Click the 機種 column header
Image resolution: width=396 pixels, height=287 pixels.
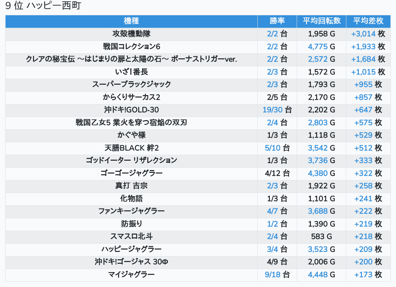[x=131, y=21]
